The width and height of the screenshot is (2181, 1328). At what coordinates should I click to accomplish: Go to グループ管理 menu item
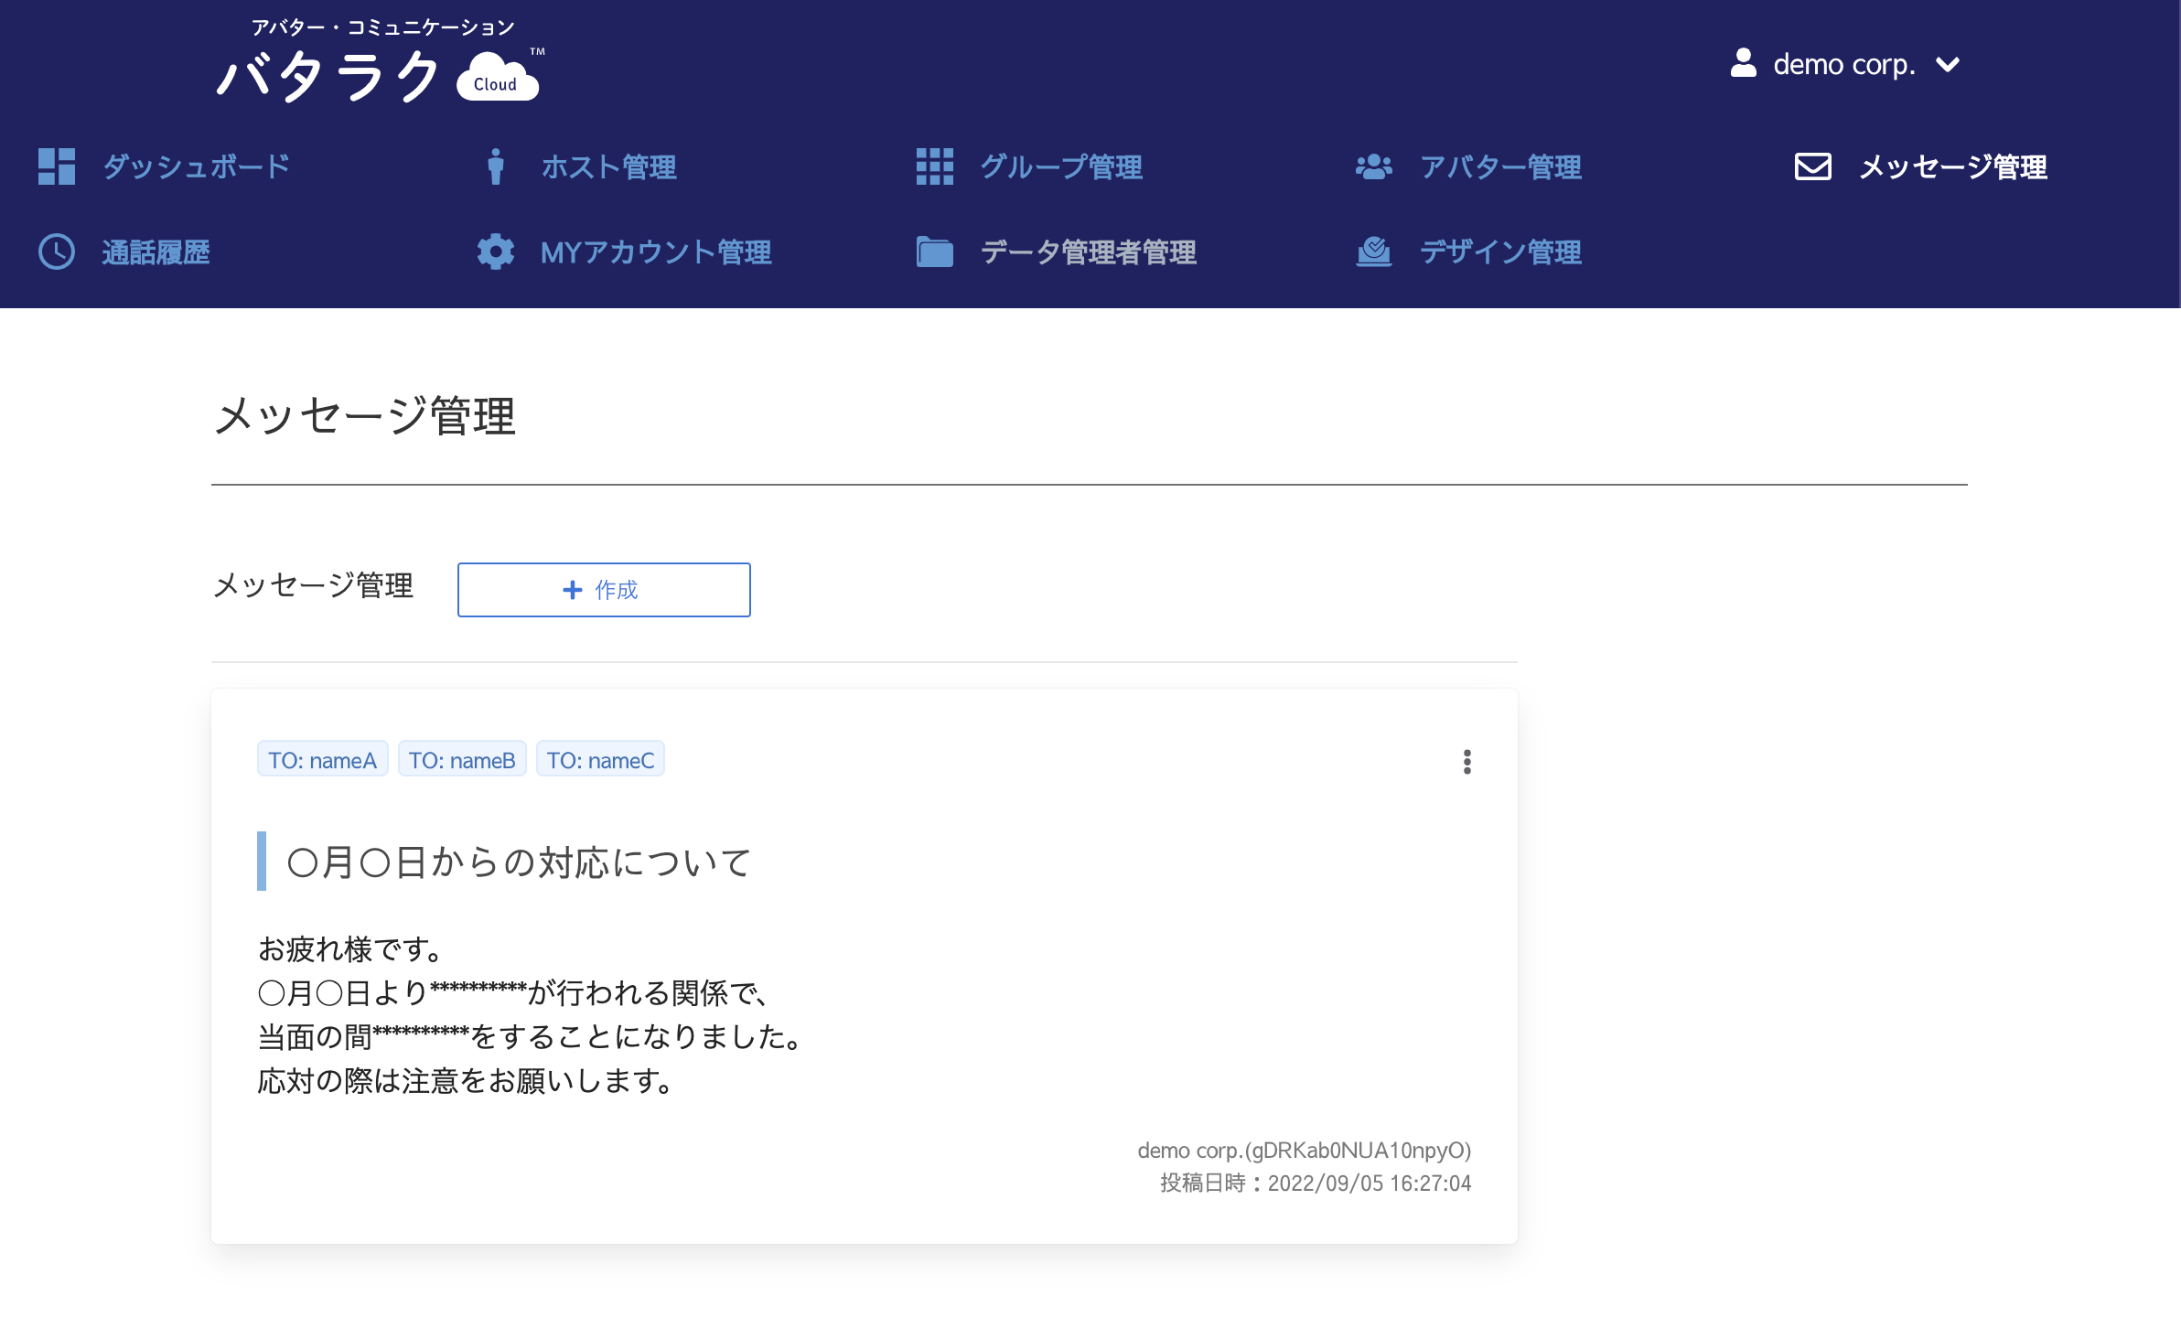coord(1060,166)
